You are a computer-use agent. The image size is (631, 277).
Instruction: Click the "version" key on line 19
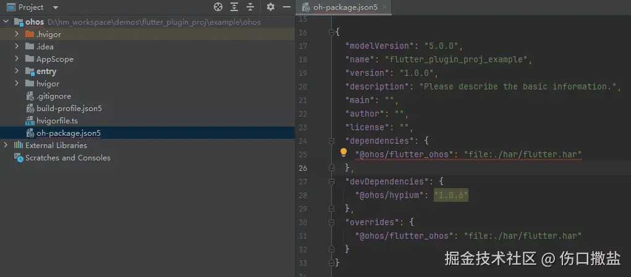coord(367,73)
